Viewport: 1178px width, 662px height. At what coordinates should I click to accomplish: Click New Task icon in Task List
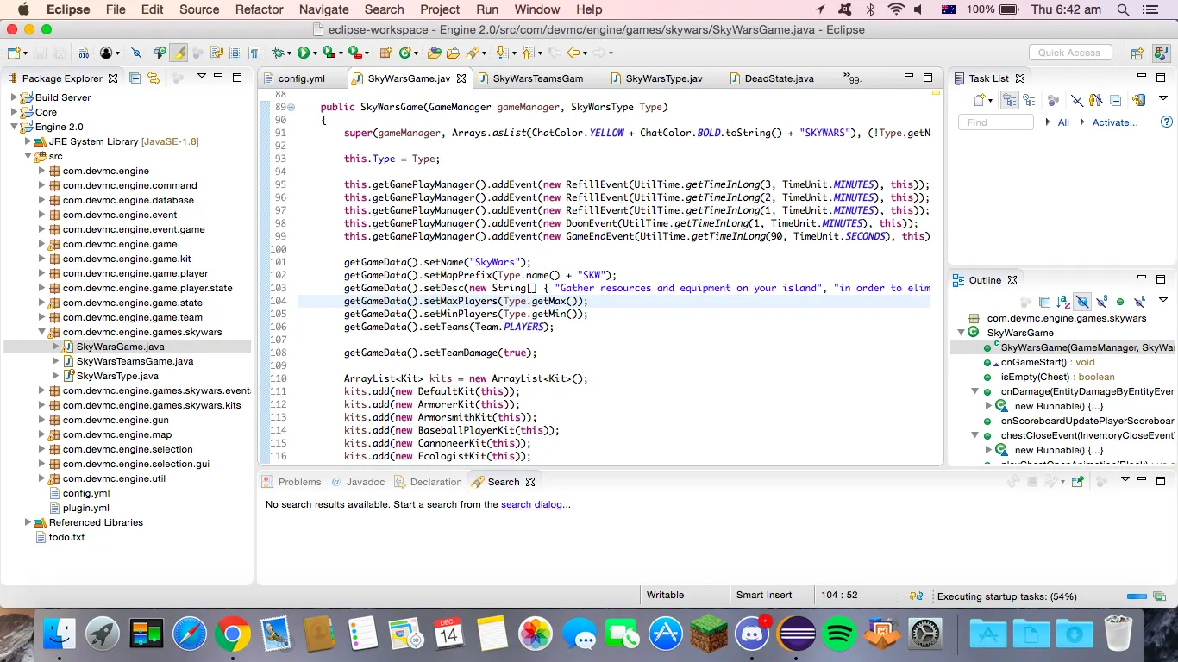click(980, 100)
